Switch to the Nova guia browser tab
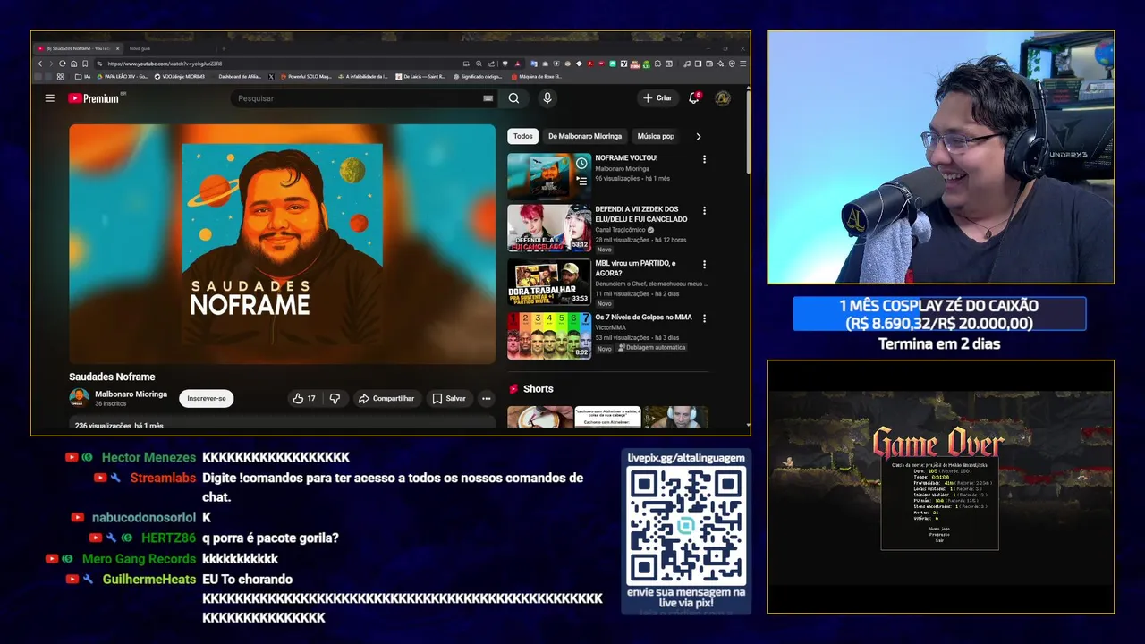Screen dimensions: 1145x644 [x=140, y=48]
